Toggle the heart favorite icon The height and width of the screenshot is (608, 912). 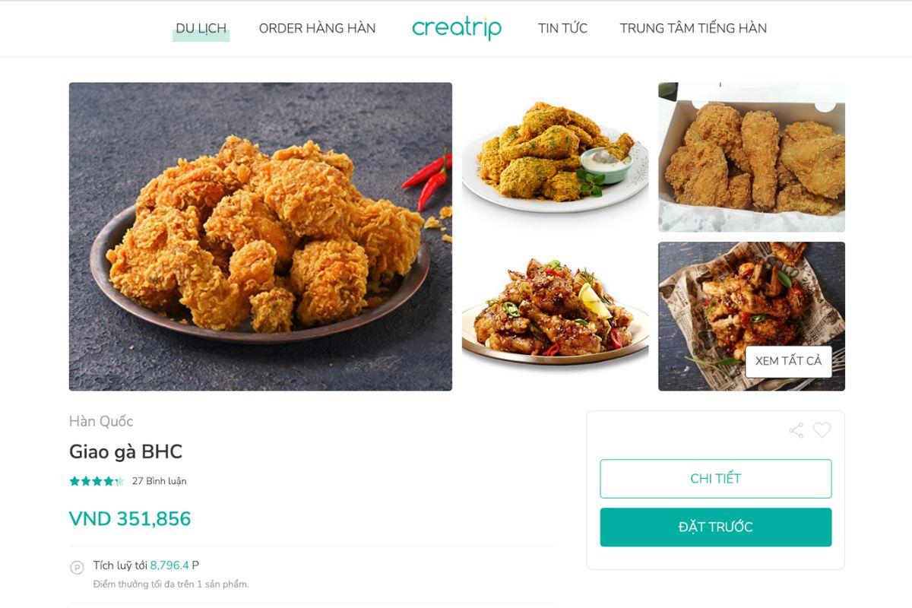(x=822, y=430)
